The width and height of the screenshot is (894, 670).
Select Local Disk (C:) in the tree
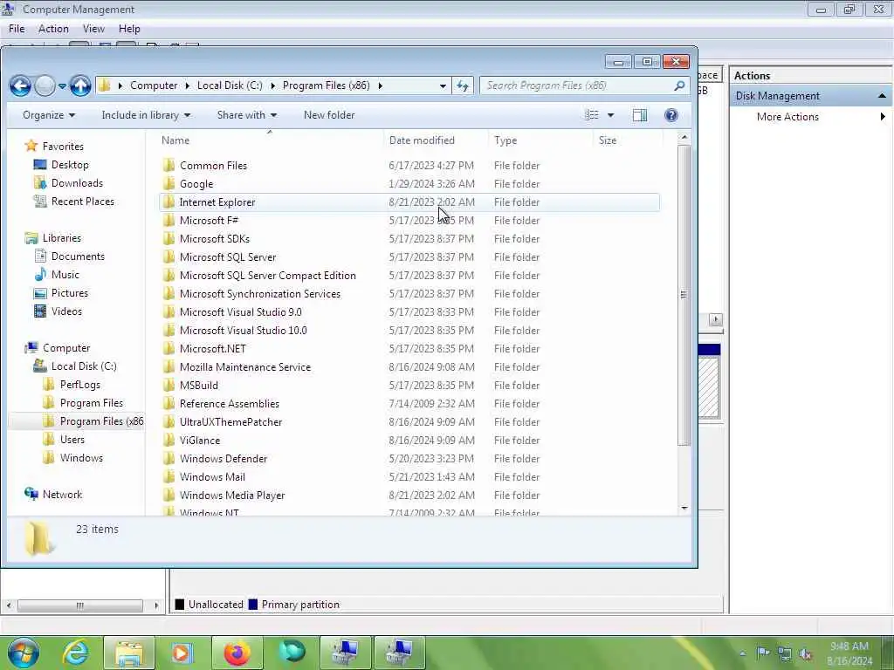pos(83,366)
